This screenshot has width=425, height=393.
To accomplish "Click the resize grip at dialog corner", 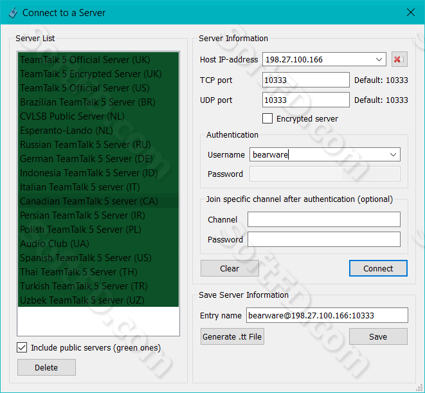I will [x=420, y=388].
